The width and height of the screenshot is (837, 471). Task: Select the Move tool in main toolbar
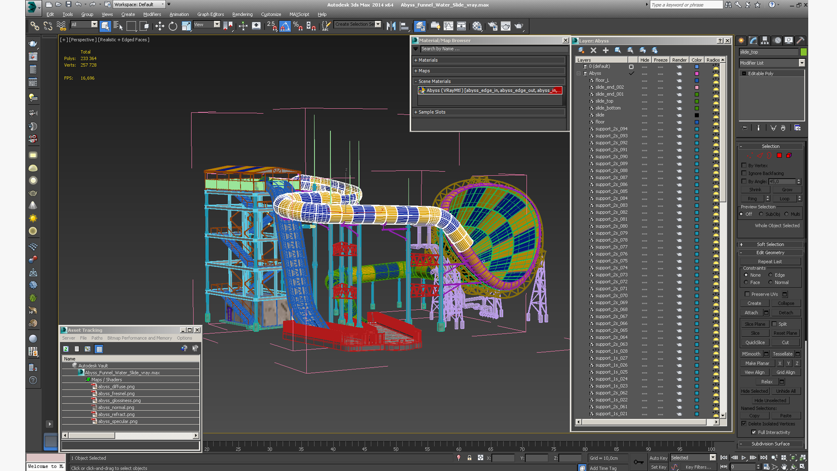[x=160, y=26]
